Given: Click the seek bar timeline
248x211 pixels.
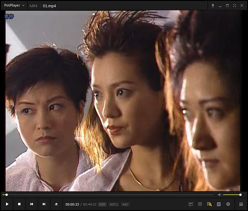Looking at the screenshot, I should pyautogui.click(x=108, y=195).
